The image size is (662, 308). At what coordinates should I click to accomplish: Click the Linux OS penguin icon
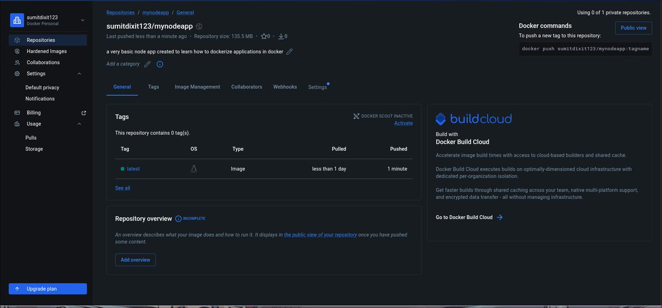pyautogui.click(x=194, y=169)
